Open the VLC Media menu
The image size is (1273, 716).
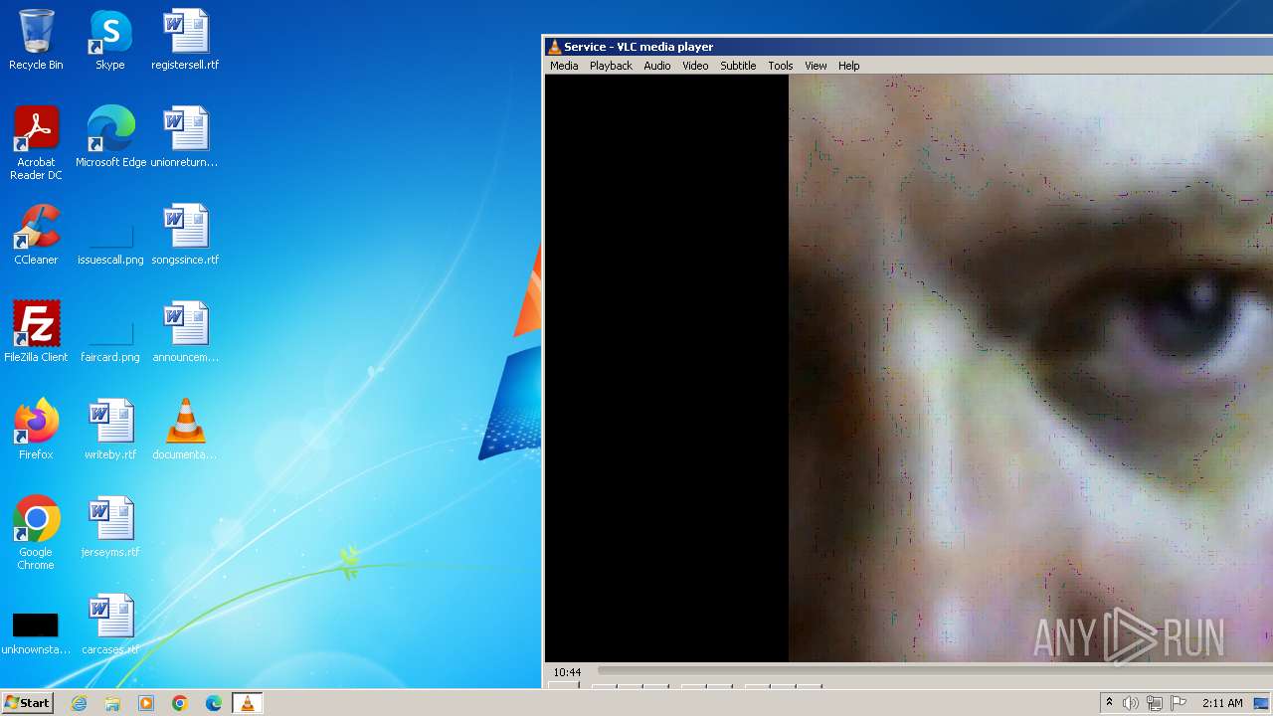[x=564, y=66]
